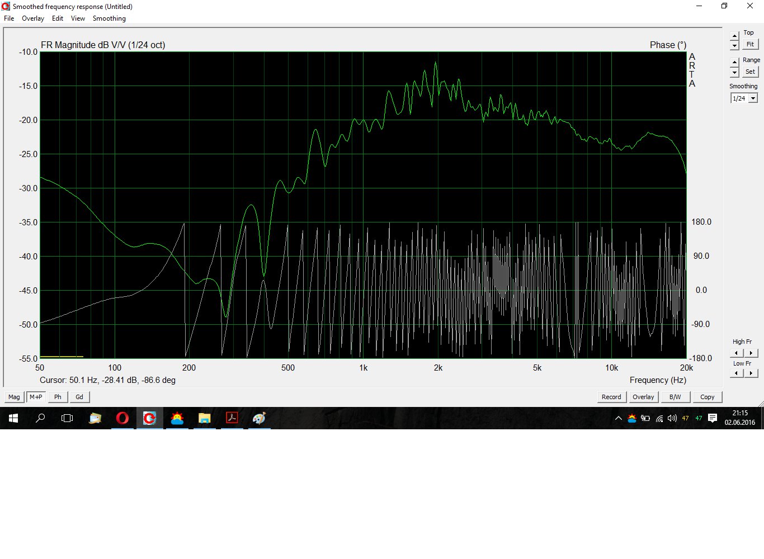This screenshot has width=764, height=559.
Task: Shift Low Fr limit left
Action: pos(737,373)
